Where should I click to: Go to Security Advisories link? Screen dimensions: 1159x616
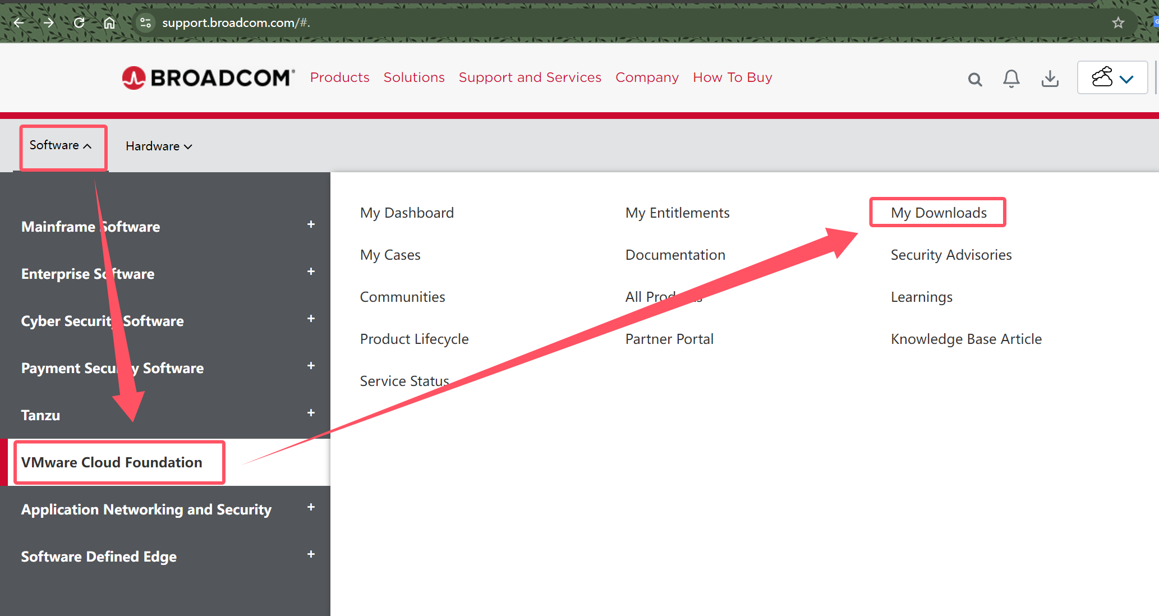point(951,255)
